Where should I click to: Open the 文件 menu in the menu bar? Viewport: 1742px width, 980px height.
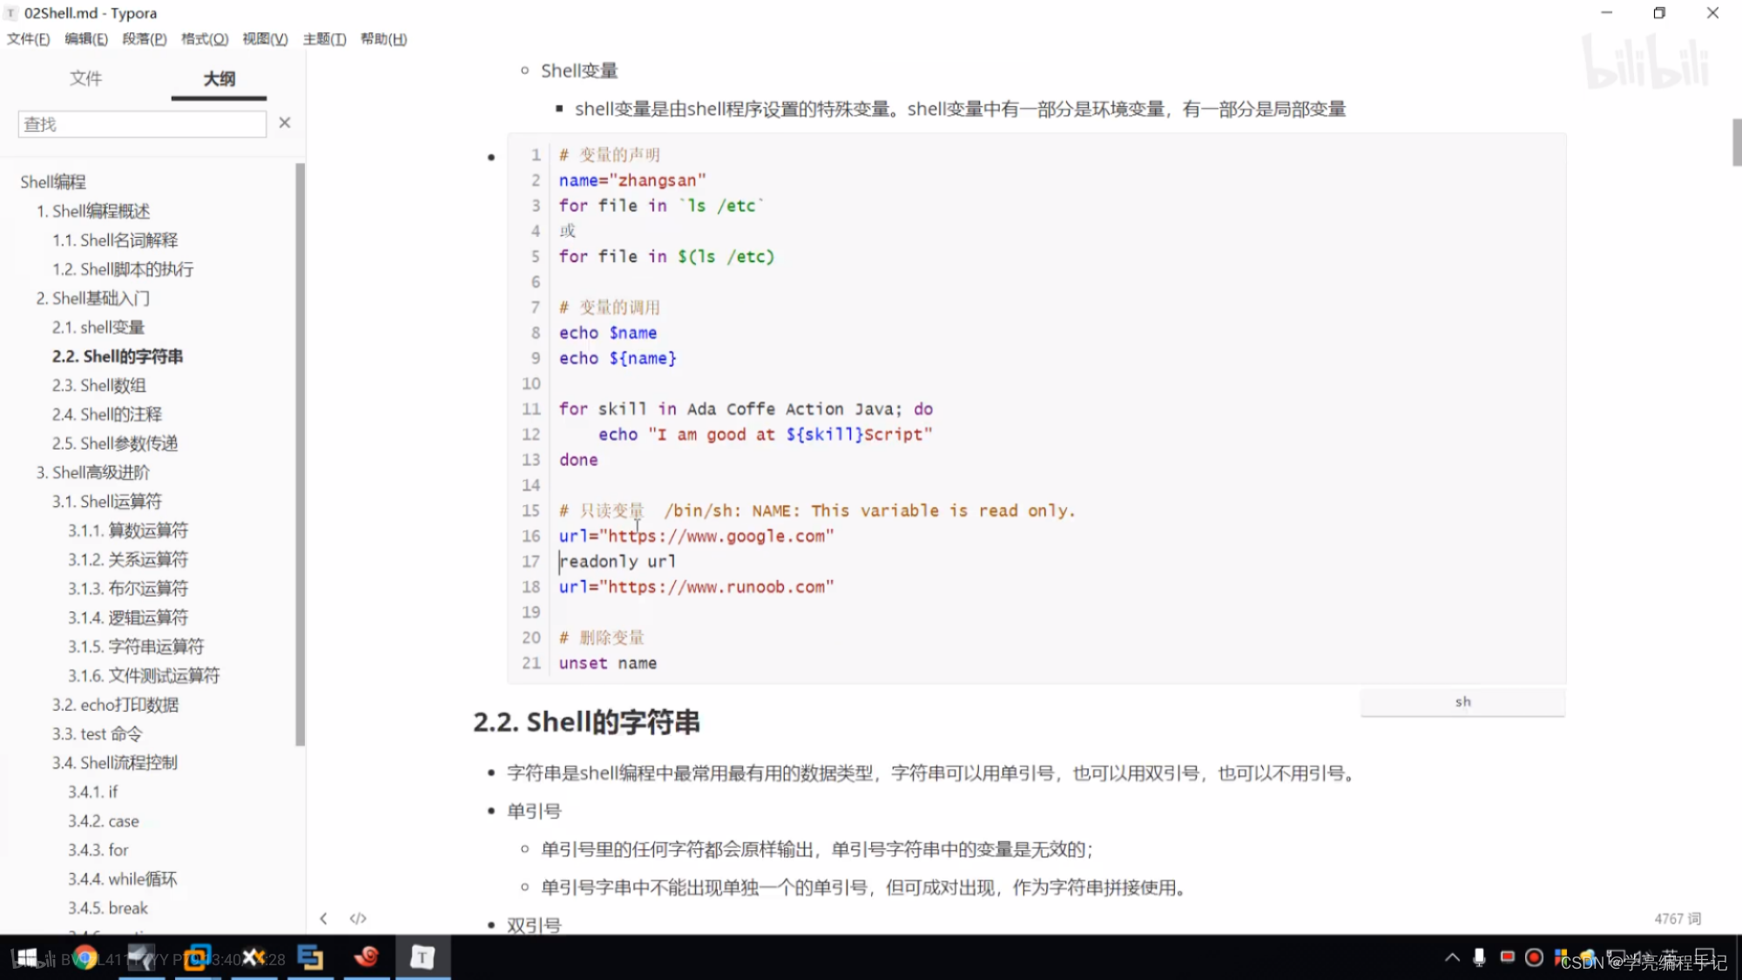[28, 38]
